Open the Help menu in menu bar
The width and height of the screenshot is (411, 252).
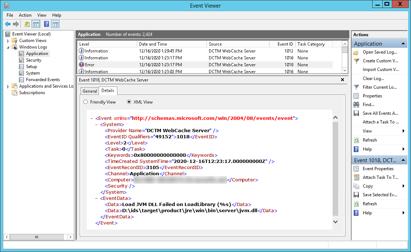pyautogui.click(x=57, y=15)
